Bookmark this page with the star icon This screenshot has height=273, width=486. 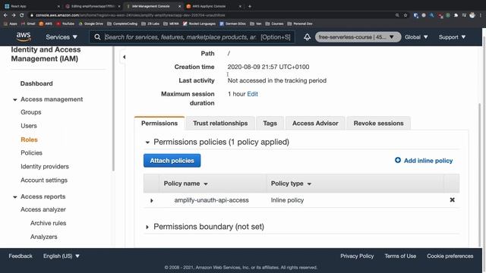tap(406, 15)
